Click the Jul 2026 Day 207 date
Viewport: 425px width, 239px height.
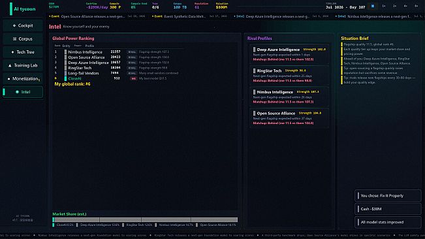click(345, 7)
